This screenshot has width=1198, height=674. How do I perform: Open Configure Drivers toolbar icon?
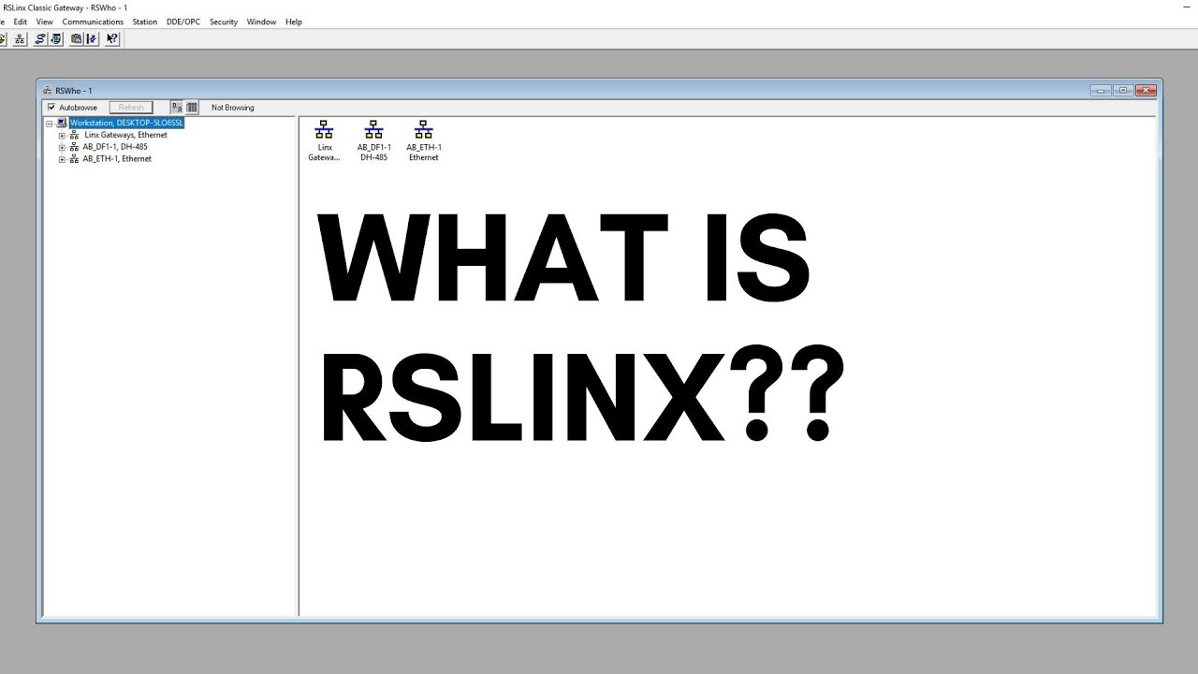pyautogui.click(x=40, y=38)
